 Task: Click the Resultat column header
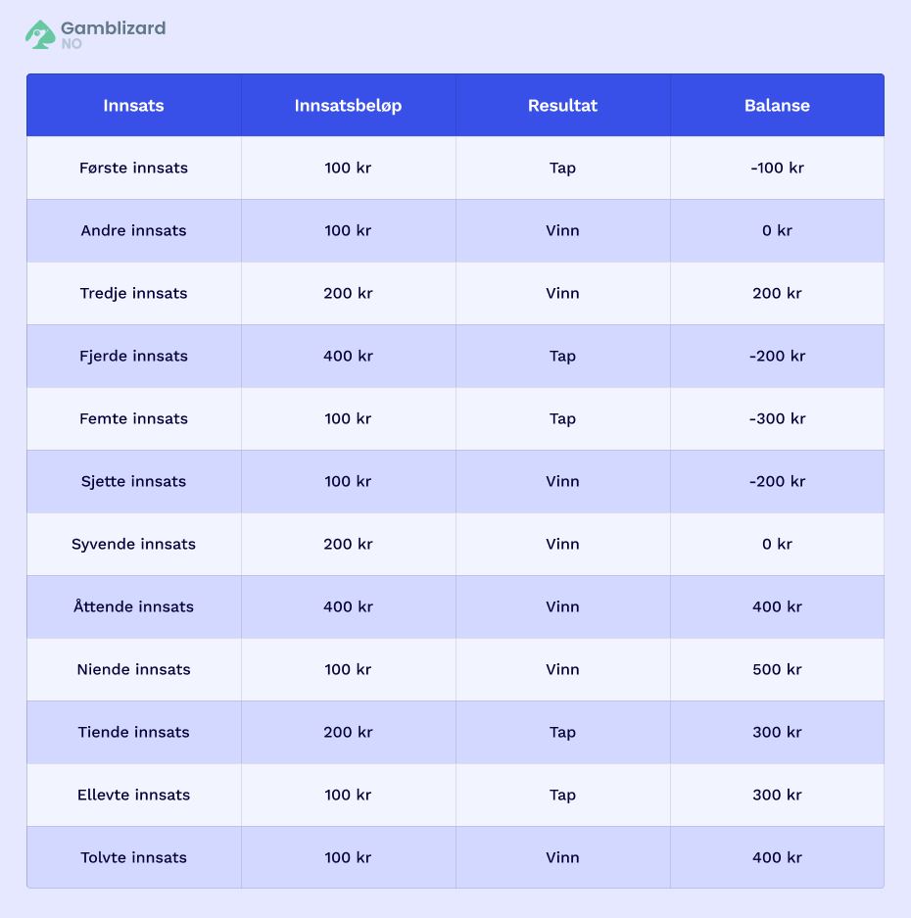(x=562, y=106)
